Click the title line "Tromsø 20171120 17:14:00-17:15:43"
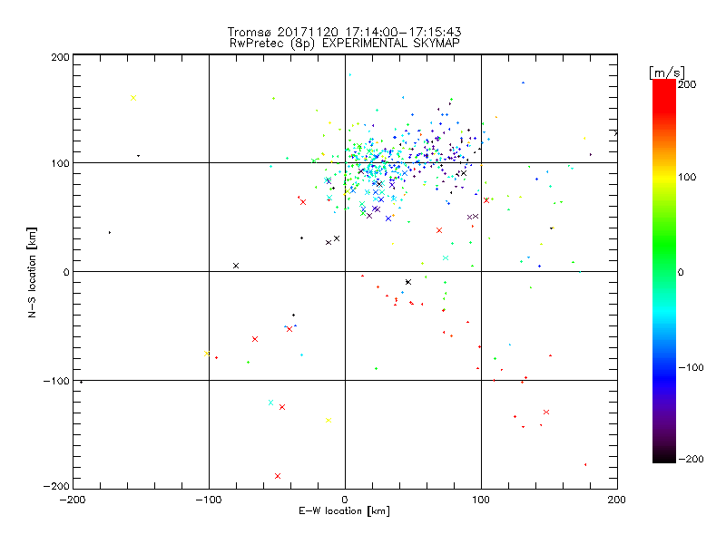The width and height of the screenshot is (726, 544). (x=344, y=32)
